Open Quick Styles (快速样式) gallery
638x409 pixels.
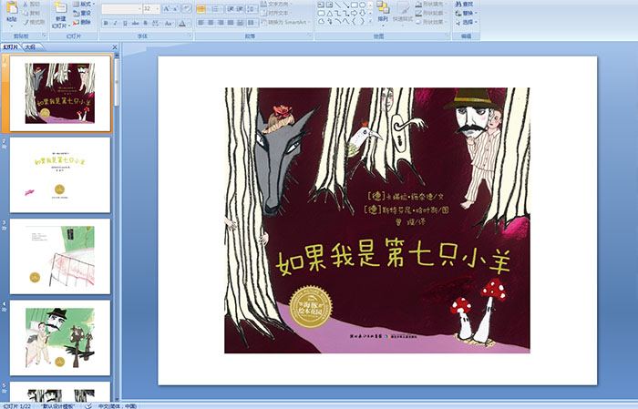[403, 13]
